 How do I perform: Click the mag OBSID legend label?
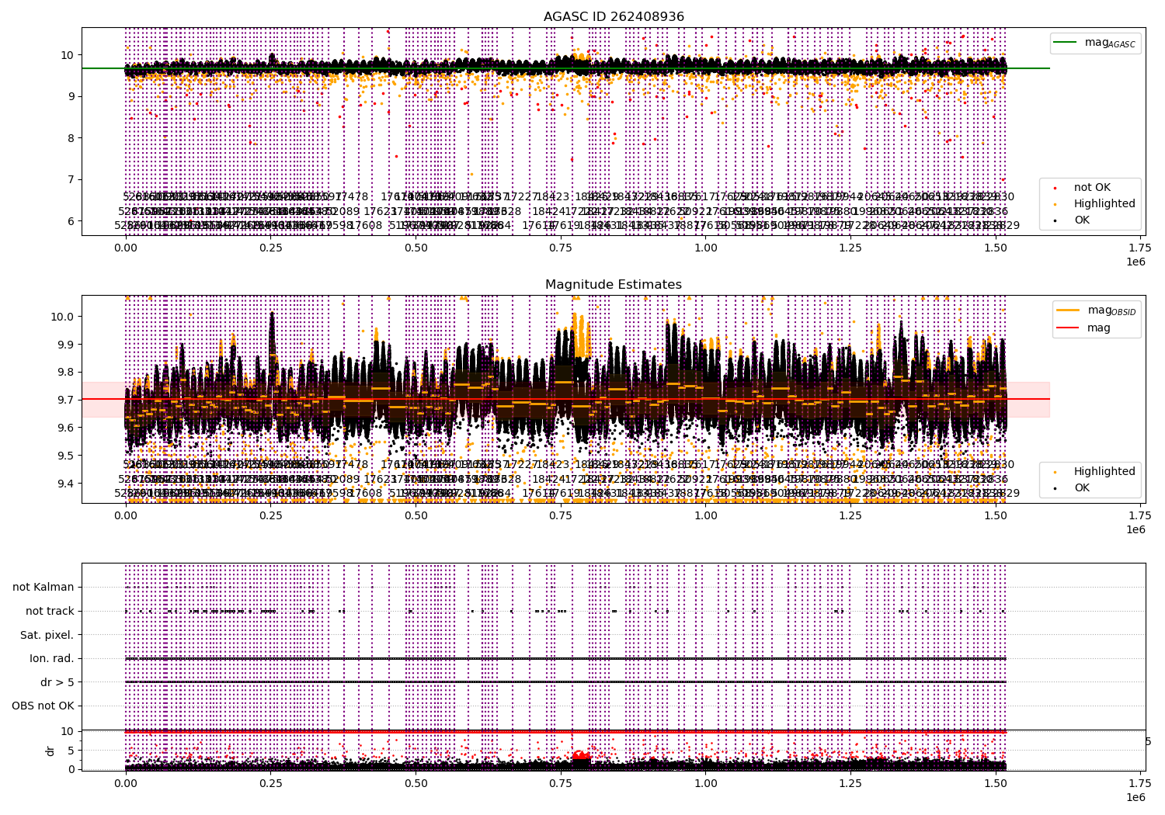(x=1111, y=311)
